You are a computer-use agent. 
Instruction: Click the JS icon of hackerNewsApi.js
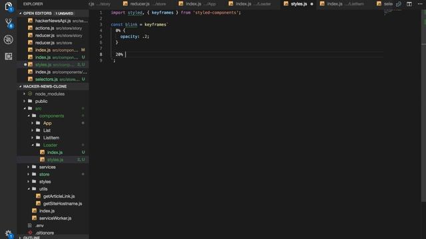coord(30,21)
